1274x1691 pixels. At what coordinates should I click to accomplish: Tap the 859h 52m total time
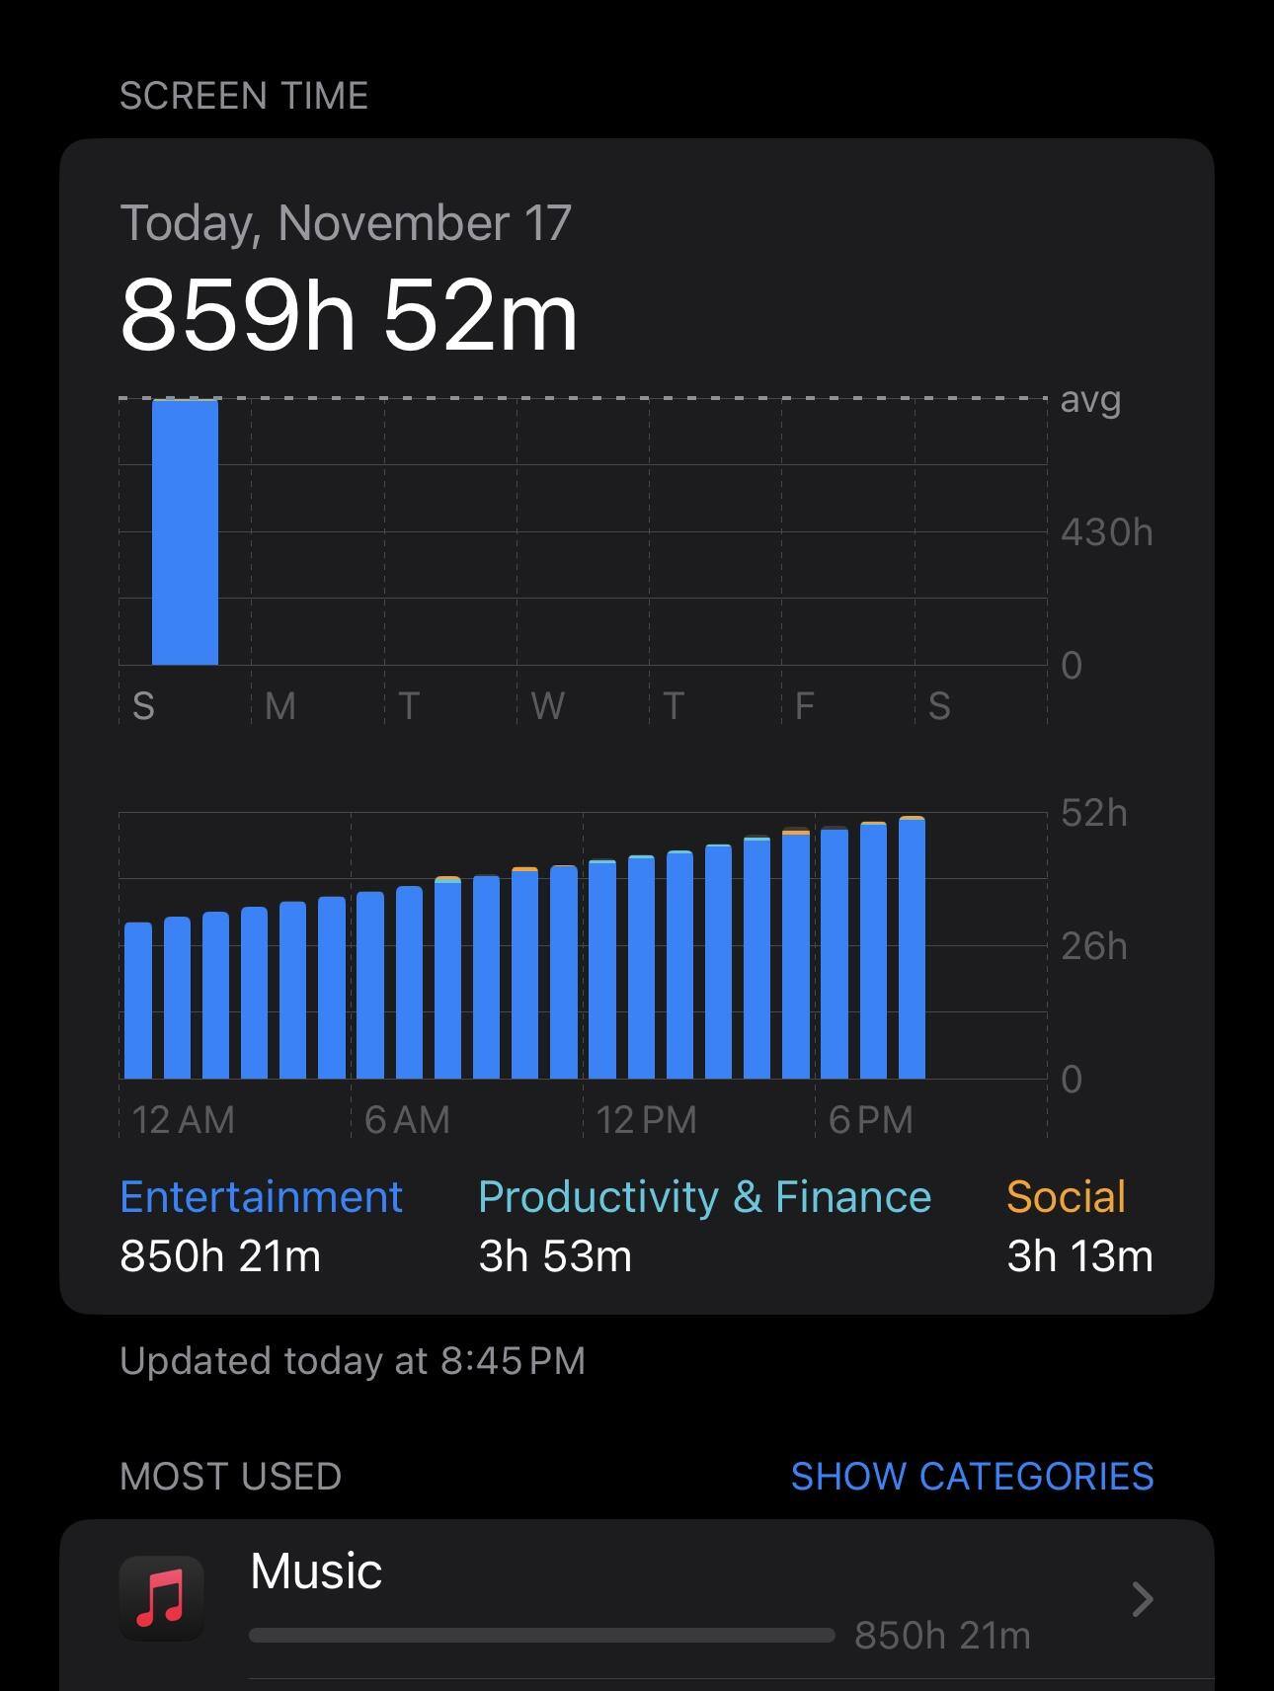click(x=349, y=316)
